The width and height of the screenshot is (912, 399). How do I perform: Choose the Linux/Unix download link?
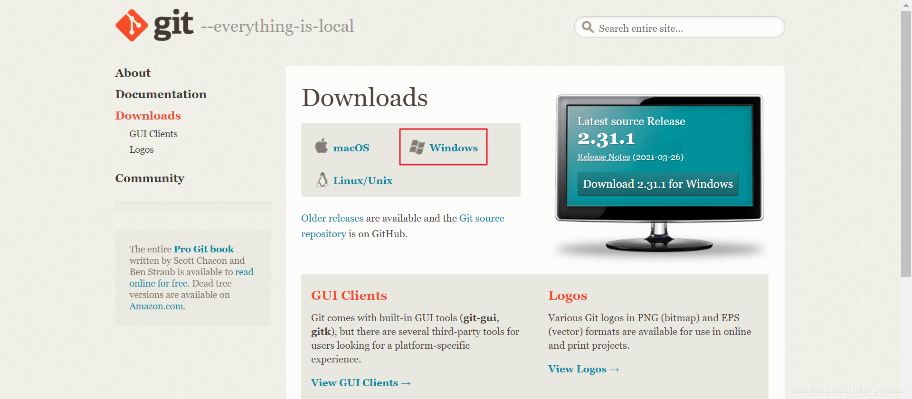[363, 180]
